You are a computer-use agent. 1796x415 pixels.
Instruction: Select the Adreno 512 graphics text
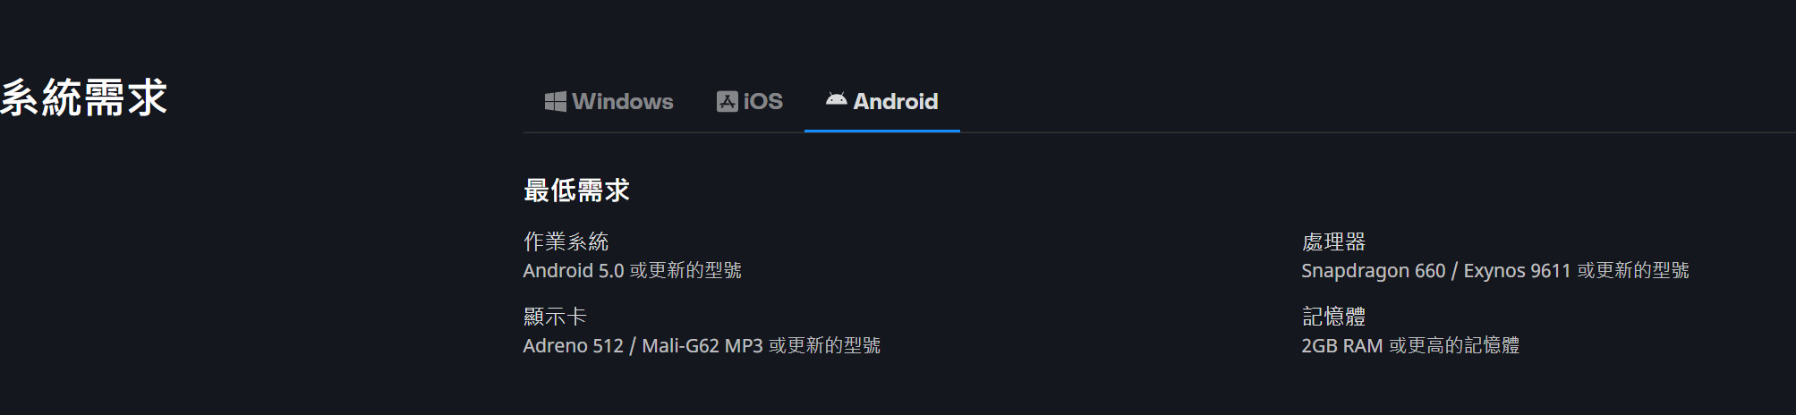(573, 345)
